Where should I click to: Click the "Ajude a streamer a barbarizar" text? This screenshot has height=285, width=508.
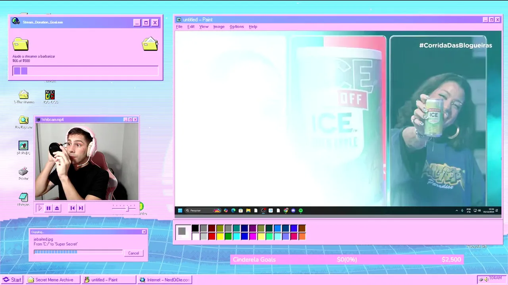coord(34,56)
